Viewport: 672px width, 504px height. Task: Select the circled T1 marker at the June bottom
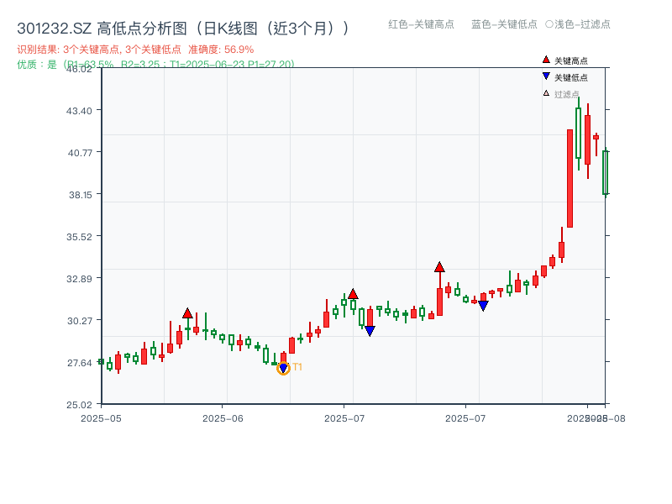point(283,368)
